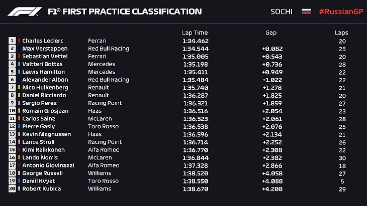
Task: Select the Gap column header
Action: [270, 33]
